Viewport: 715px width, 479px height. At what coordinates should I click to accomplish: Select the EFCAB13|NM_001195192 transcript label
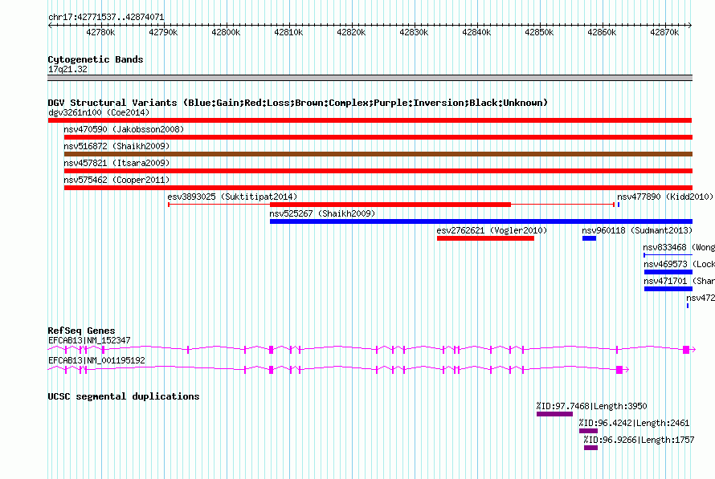[x=96, y=360]
